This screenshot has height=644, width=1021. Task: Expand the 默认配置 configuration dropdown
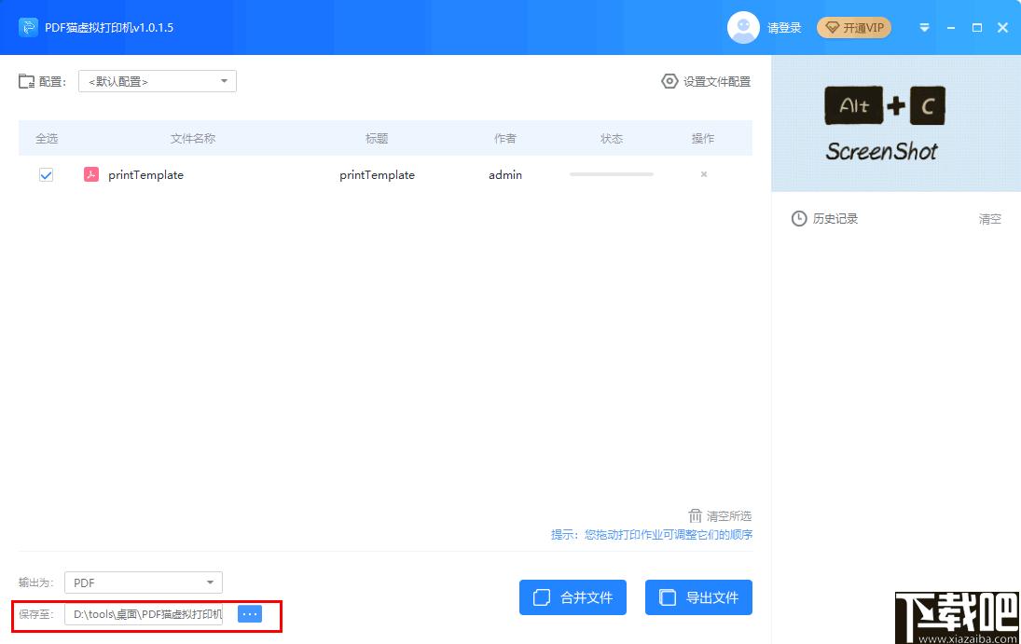(158, 81)
